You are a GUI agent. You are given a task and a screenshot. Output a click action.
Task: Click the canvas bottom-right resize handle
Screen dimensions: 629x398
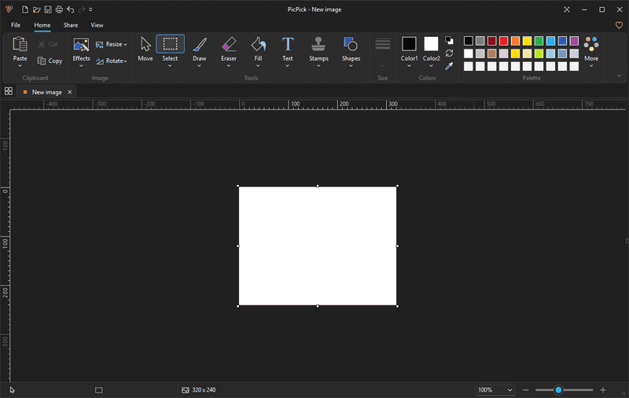point(398,306)
